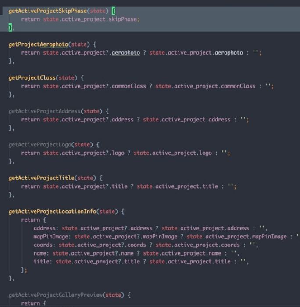
Task: Click skipPhase in the first return statement
Action: pos(123,19)
